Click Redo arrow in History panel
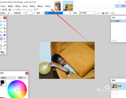126x98 pixels. tap(115, 41)
